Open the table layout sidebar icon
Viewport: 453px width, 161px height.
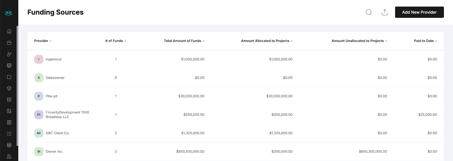(9, 145)
